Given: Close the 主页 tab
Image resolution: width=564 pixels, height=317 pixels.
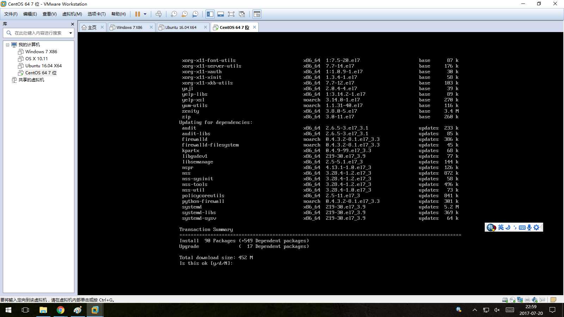Looking at the screenshot, I should [102, 27].
